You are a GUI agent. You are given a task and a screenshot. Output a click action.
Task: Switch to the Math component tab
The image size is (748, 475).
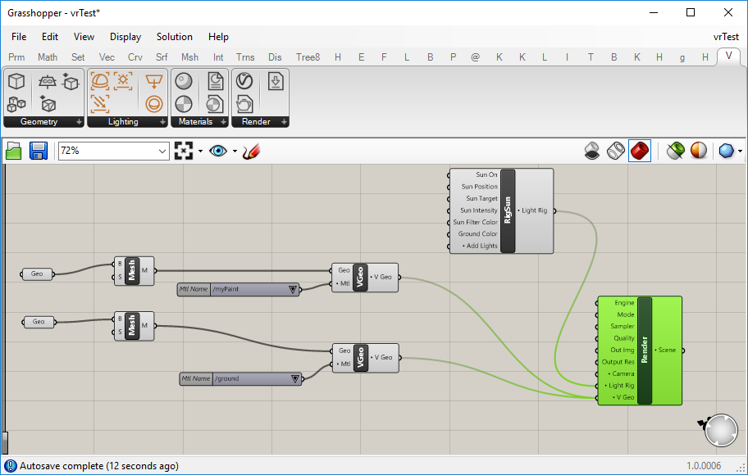point(48,57)
